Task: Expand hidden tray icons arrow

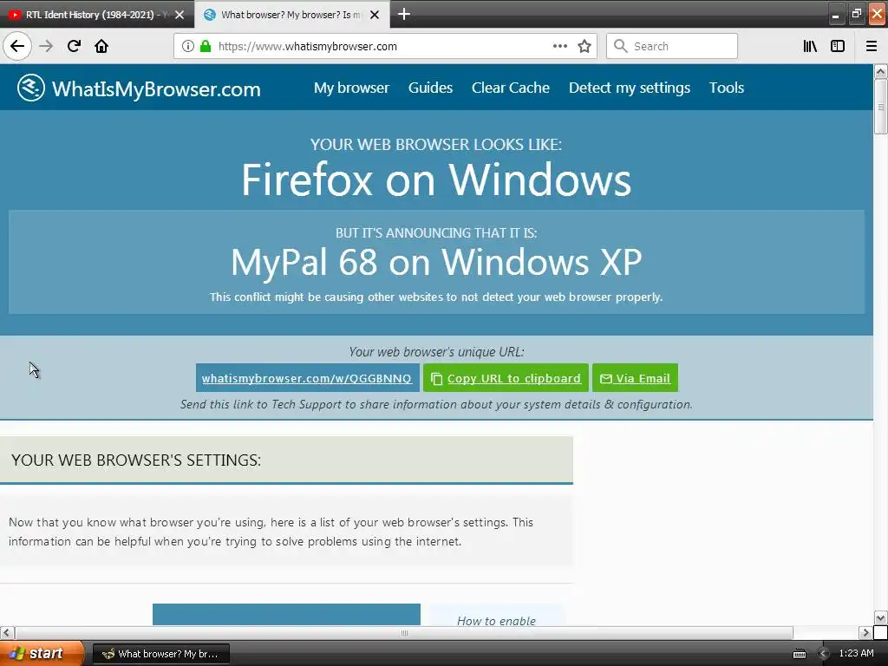Action: (x=823, y=654)
